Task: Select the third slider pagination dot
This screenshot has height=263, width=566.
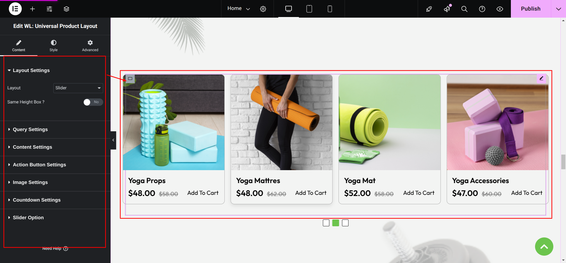Action: pyautogui.click(x=345, y=223)
